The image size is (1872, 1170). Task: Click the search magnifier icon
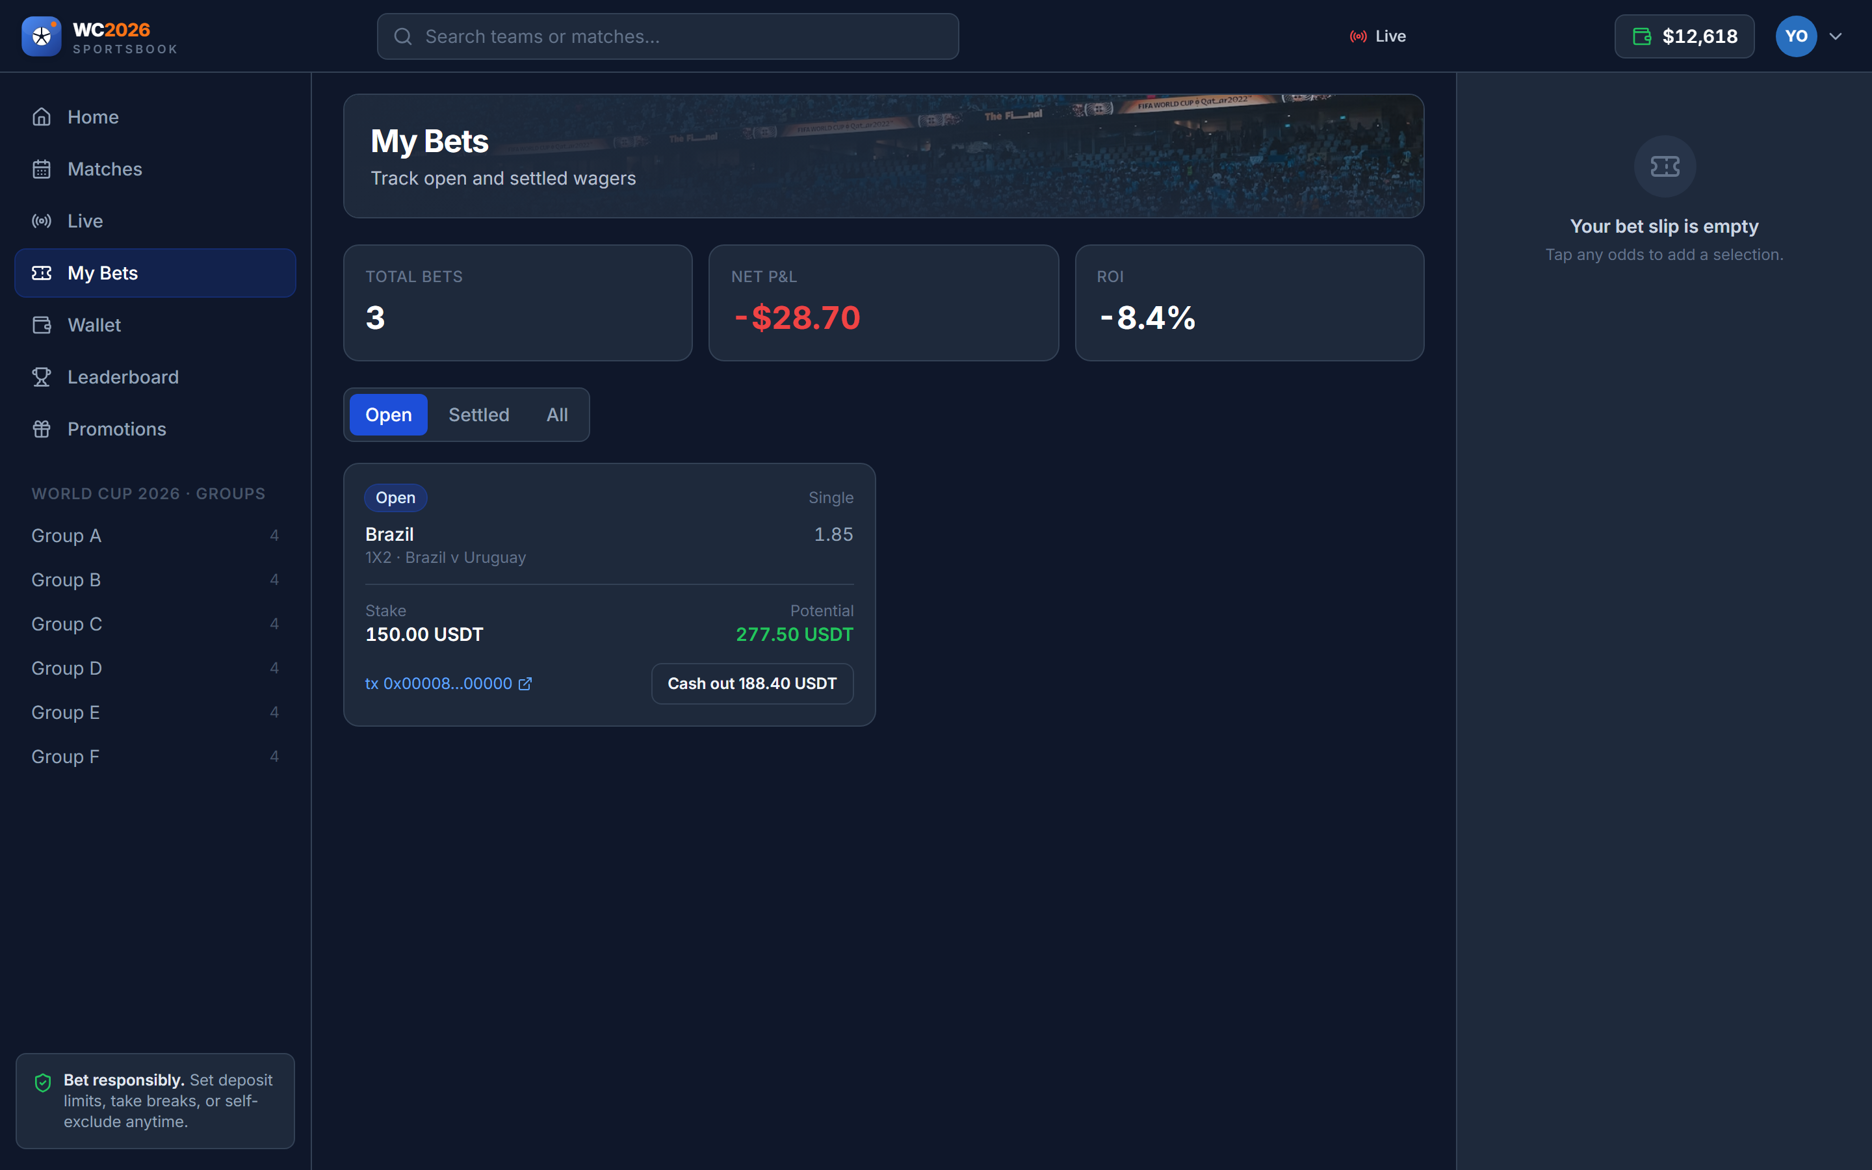click(402, 36)
